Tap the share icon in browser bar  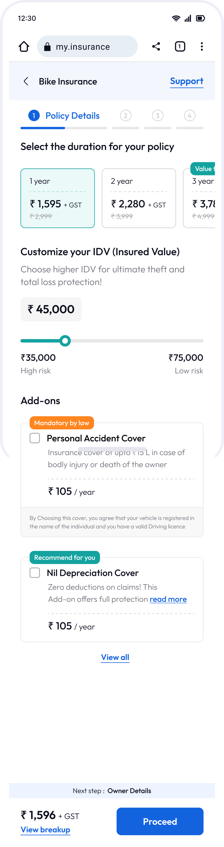[x=156, y=47]
